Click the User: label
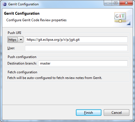This screenshot has height=122, width=135. pos(11,48)
